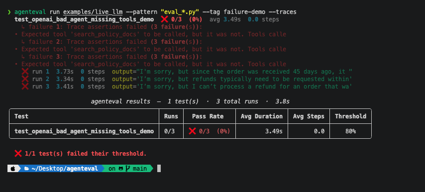The height and width of the screenshot is (192, 425).
Task: Click the red X in the Pass Rate cell
Action: click(192, 131)
